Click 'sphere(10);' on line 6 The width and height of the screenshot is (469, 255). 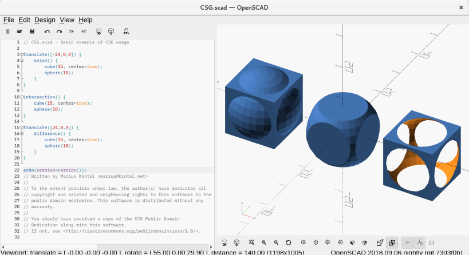(59, 73)
